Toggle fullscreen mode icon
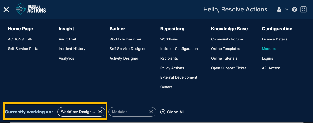 303,9
